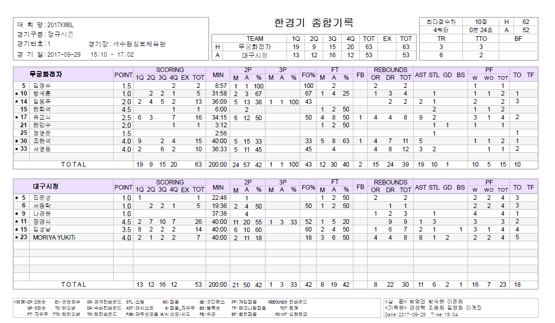Select player name 'MORIYA YUKITA'
This screenshot has width=555, height=323.
[x=54, y=237]
